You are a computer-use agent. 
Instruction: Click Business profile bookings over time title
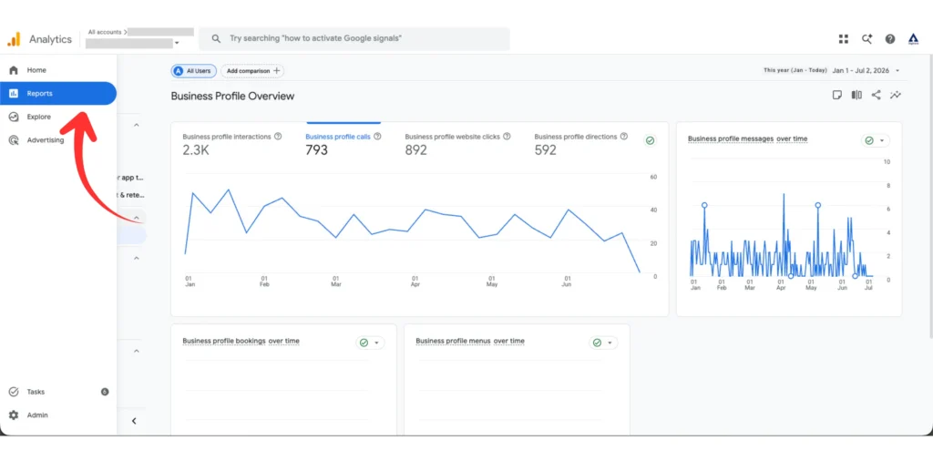[241, 342]
